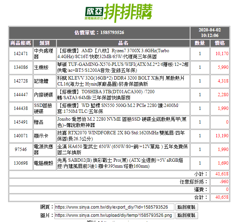Viewport: 251px width, 222px height.
Task: Click barcode 142471 cell
Action: point(21,54)
